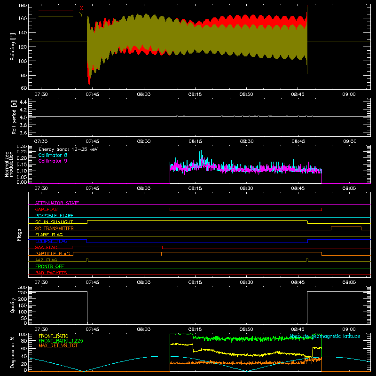Select the 'Flags' axis label
Viewport: 376px width, 376px height.
click(x=19, y=235)
